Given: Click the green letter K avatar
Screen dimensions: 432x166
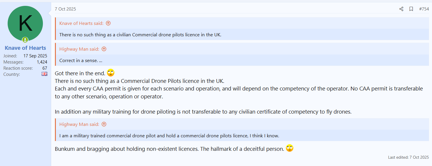Looking at the screenshot, I should [25, 23].
